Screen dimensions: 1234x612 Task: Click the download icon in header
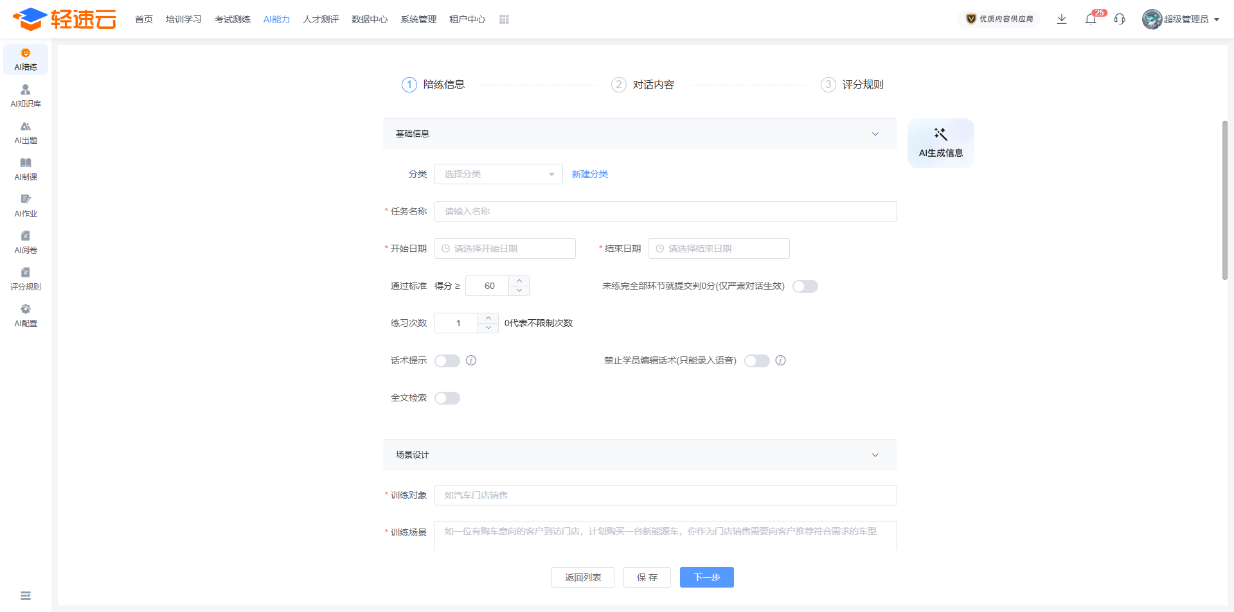pos(1062,19)
